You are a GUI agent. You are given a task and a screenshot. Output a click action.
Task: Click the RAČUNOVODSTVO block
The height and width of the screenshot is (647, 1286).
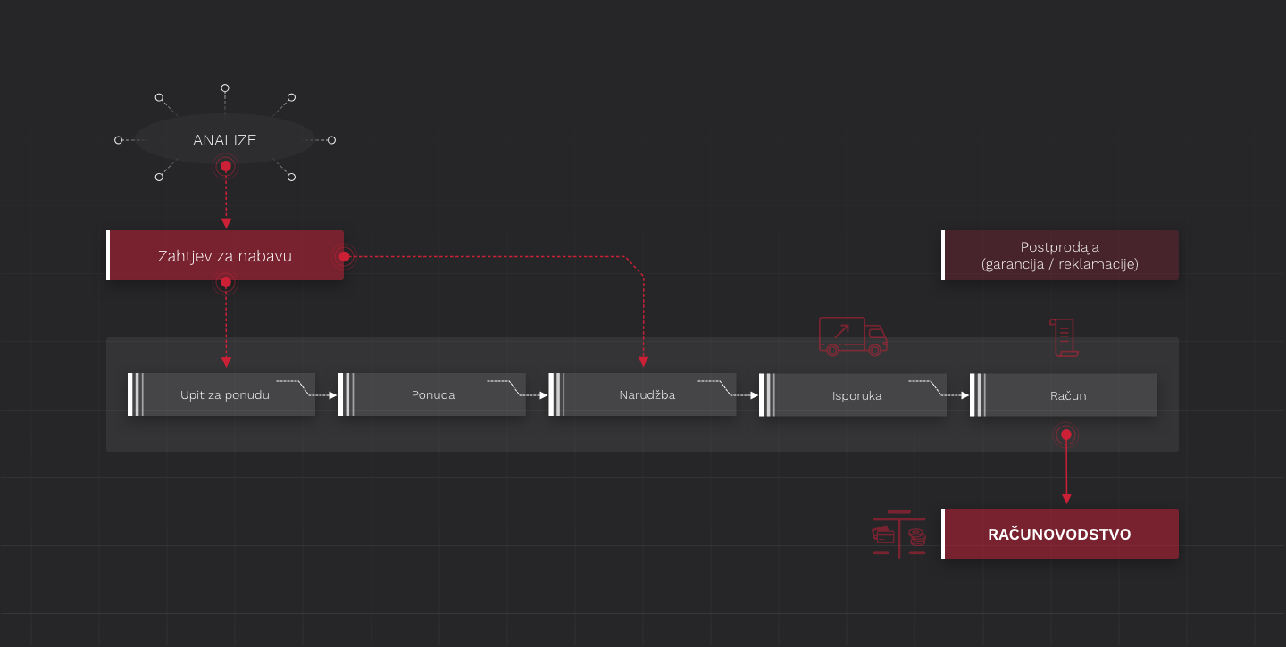pos(1059,535)
